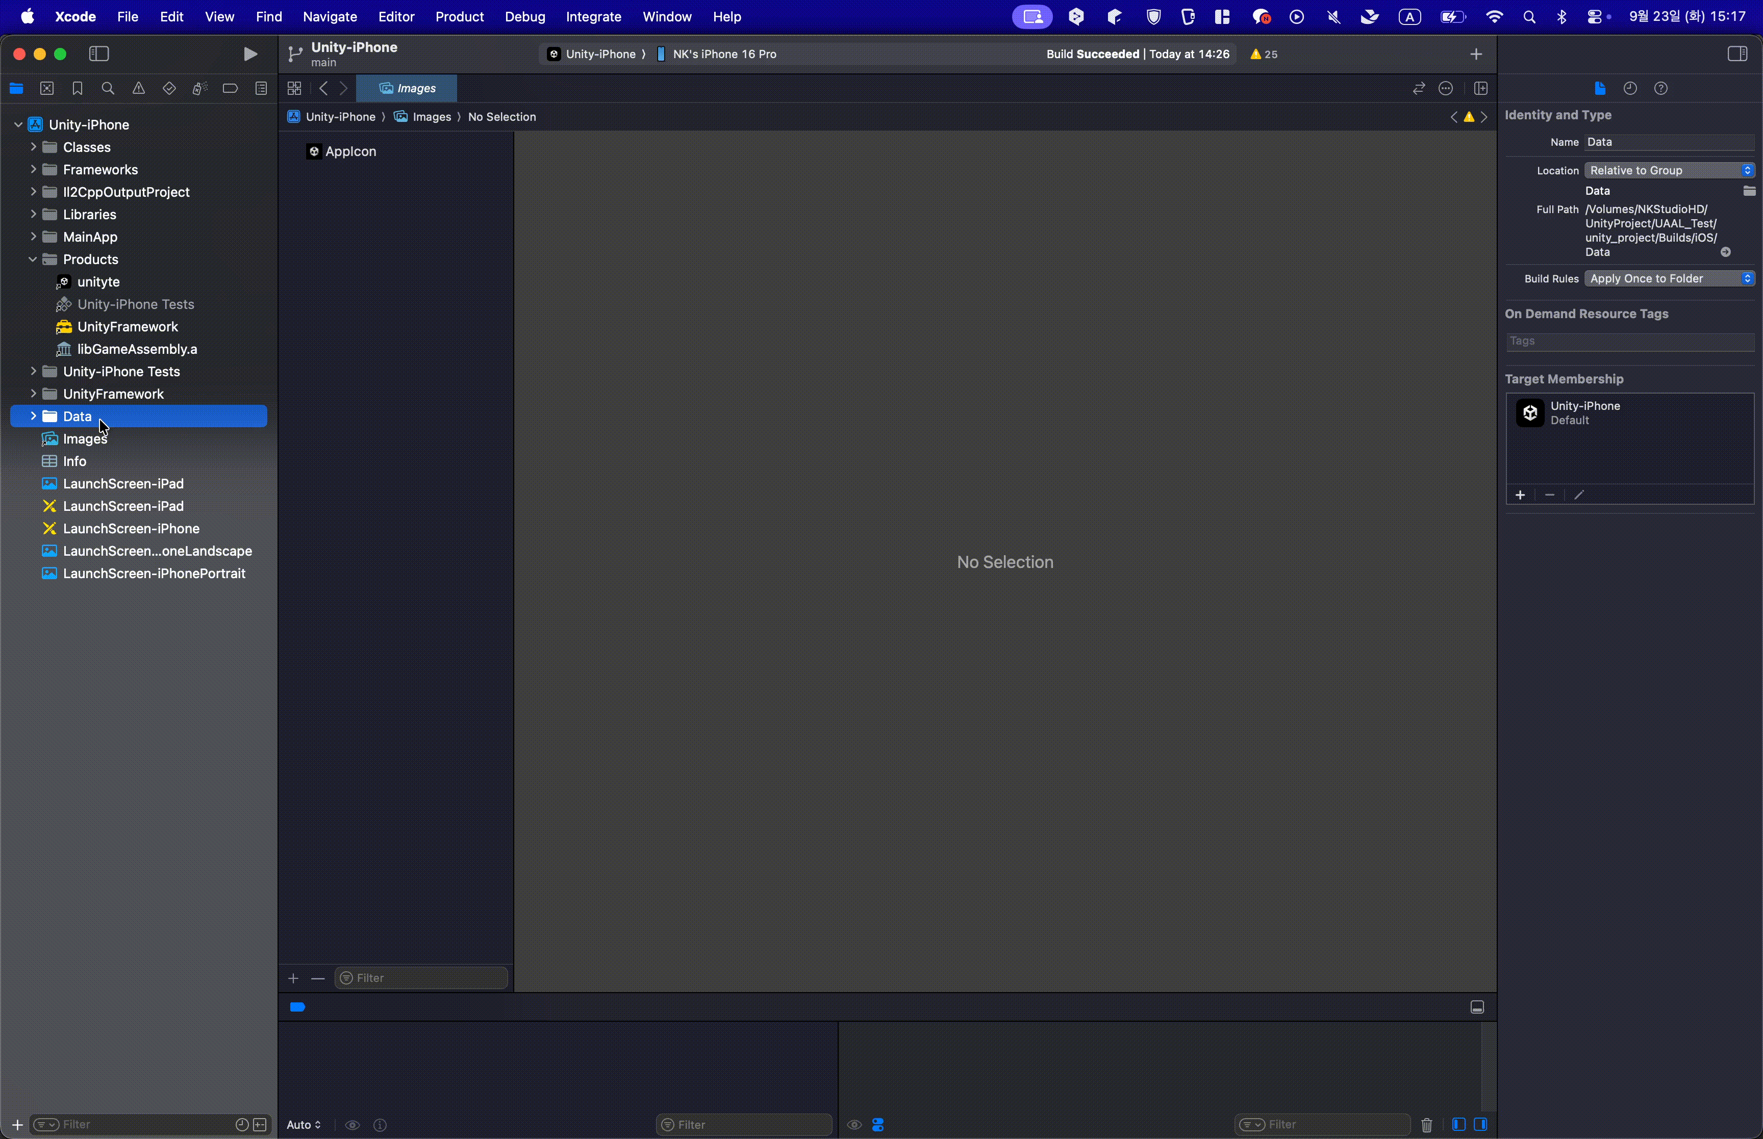Open the Location Relative to Group dropdown
Viewport: 1763px width, 1139px height.
pos(1669,171)
